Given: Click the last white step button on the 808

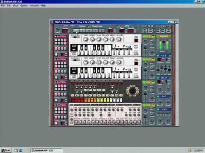Looking at the screenshot, I should point(121,100).
